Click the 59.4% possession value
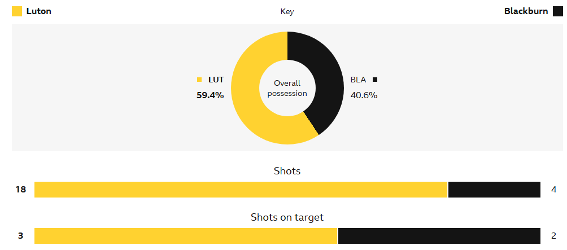The width and height of the screenshot is (567, 250). tap(210, 95)
